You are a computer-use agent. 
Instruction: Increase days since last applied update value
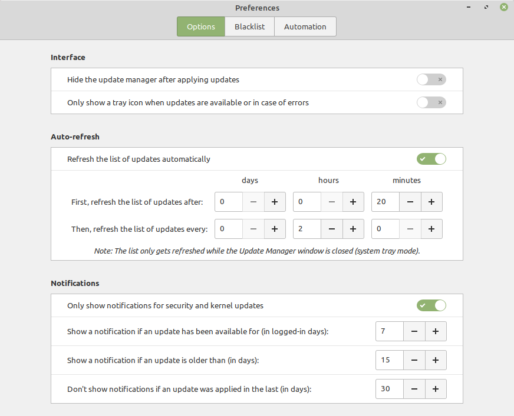(x=436, y=389)
